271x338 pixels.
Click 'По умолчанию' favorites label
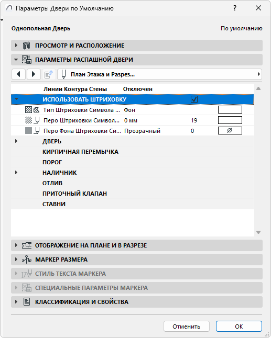(x=242, y=28)
